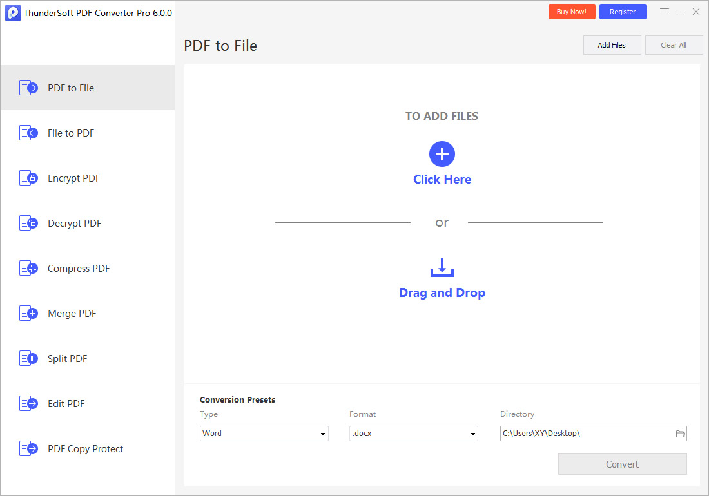709x496 pixels.
Task: Click the orange Buy Now! button
Action: (x=572, y=12)
